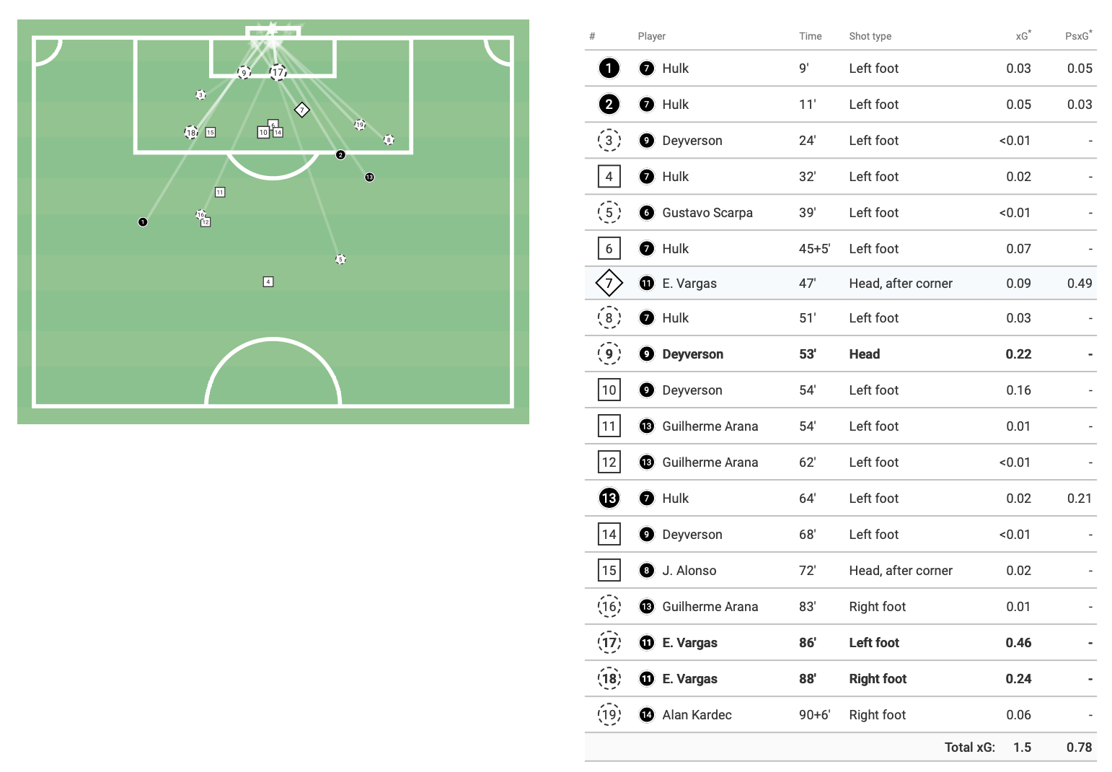Select the diamond goal marker 7 on pitch
1112x772 pixels.
point(302,110)
